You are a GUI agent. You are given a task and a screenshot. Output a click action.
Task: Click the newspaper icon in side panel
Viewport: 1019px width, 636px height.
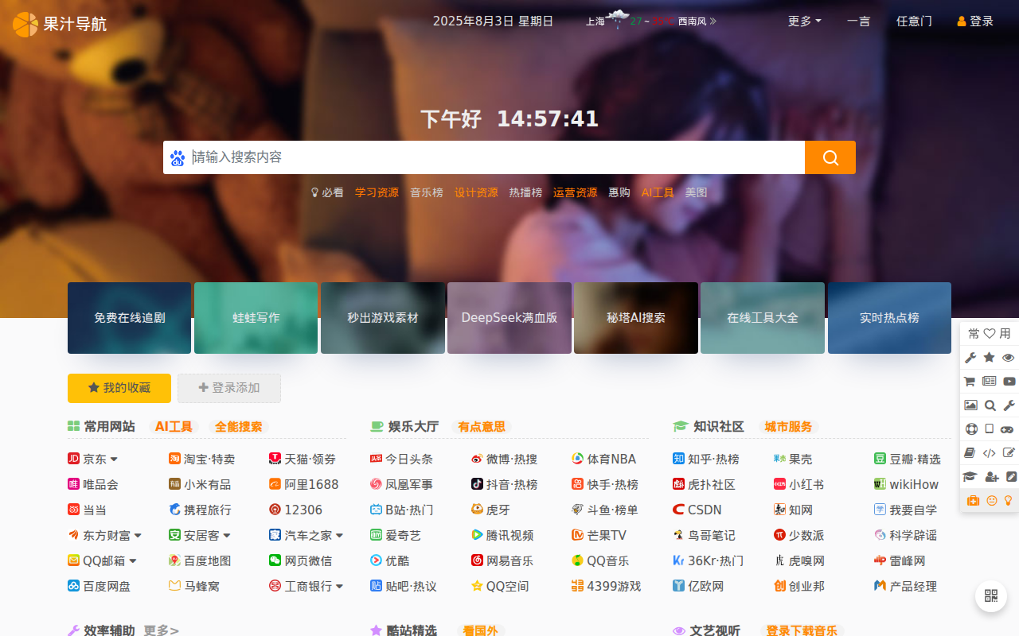(990, 382)
